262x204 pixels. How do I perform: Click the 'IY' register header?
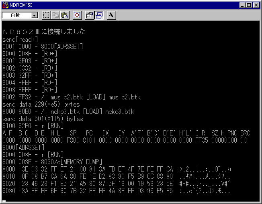pos(121,133)
